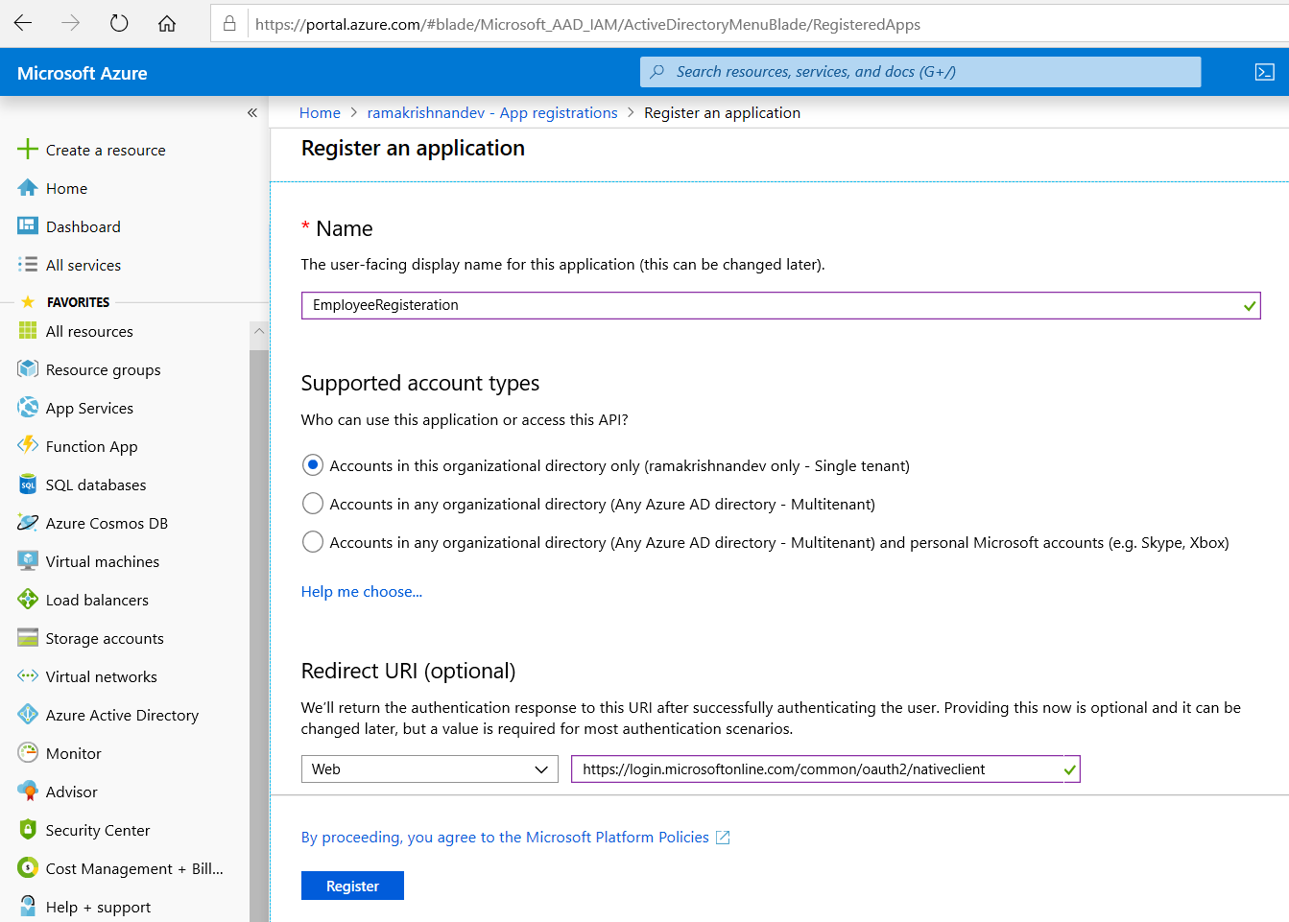Open All services menu item
This screenshot has height=922, width=1289.
[84, 265]
